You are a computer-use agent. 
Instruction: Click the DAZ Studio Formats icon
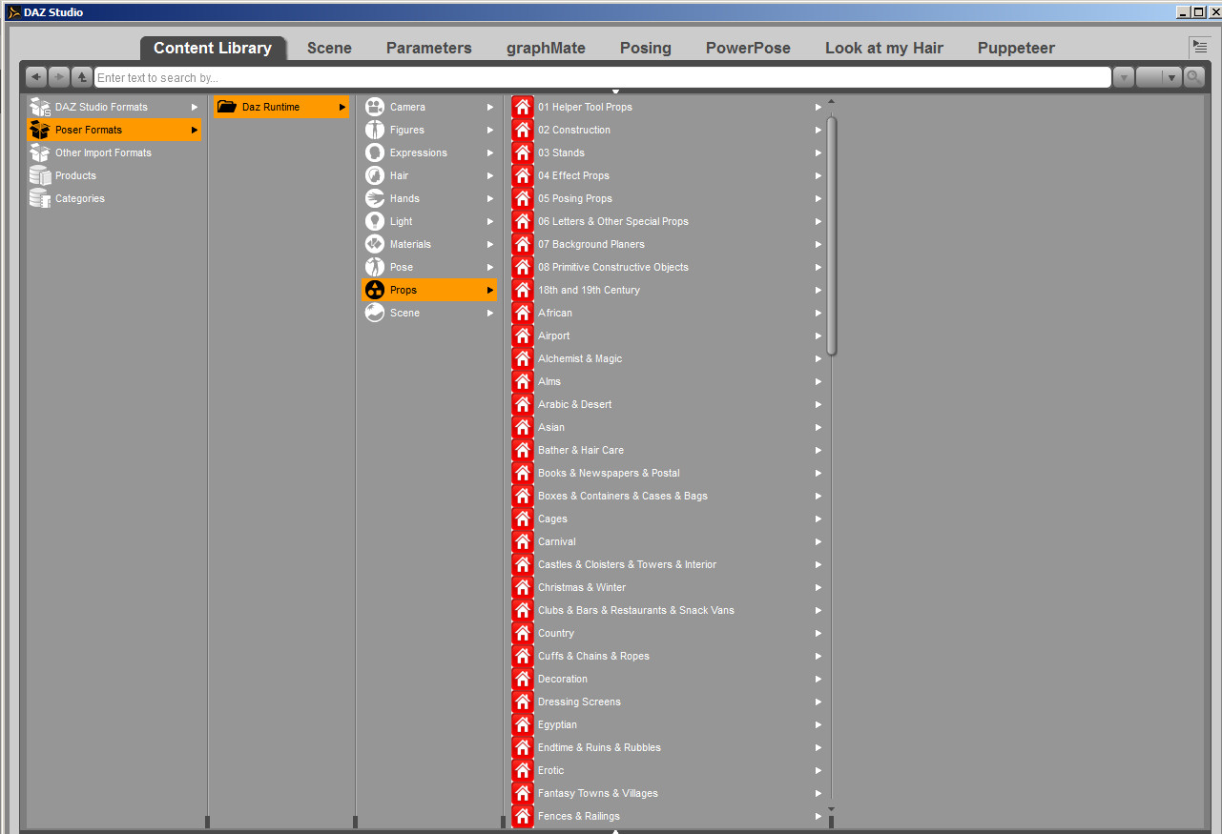39,107
